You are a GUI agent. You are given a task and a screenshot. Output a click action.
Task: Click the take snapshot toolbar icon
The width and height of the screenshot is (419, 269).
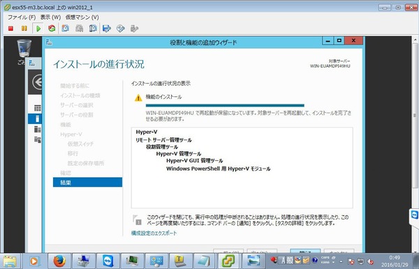point(65,29)
